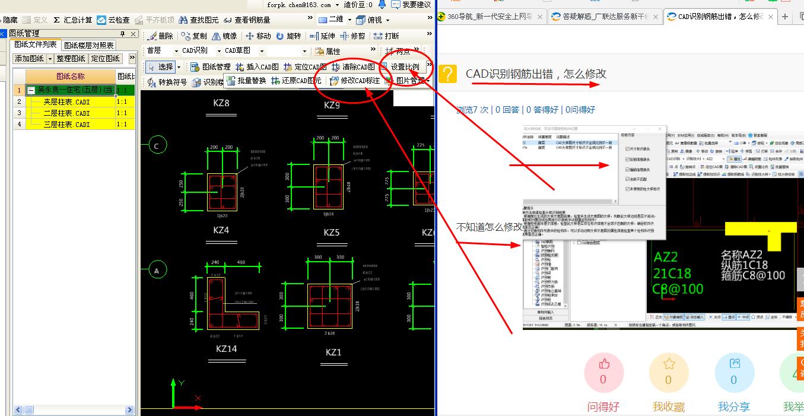Click the notification bell icon

382,4
